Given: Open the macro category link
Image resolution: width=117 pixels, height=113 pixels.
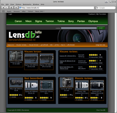Looking at the screenshot, I should click(x=63, y=45).
